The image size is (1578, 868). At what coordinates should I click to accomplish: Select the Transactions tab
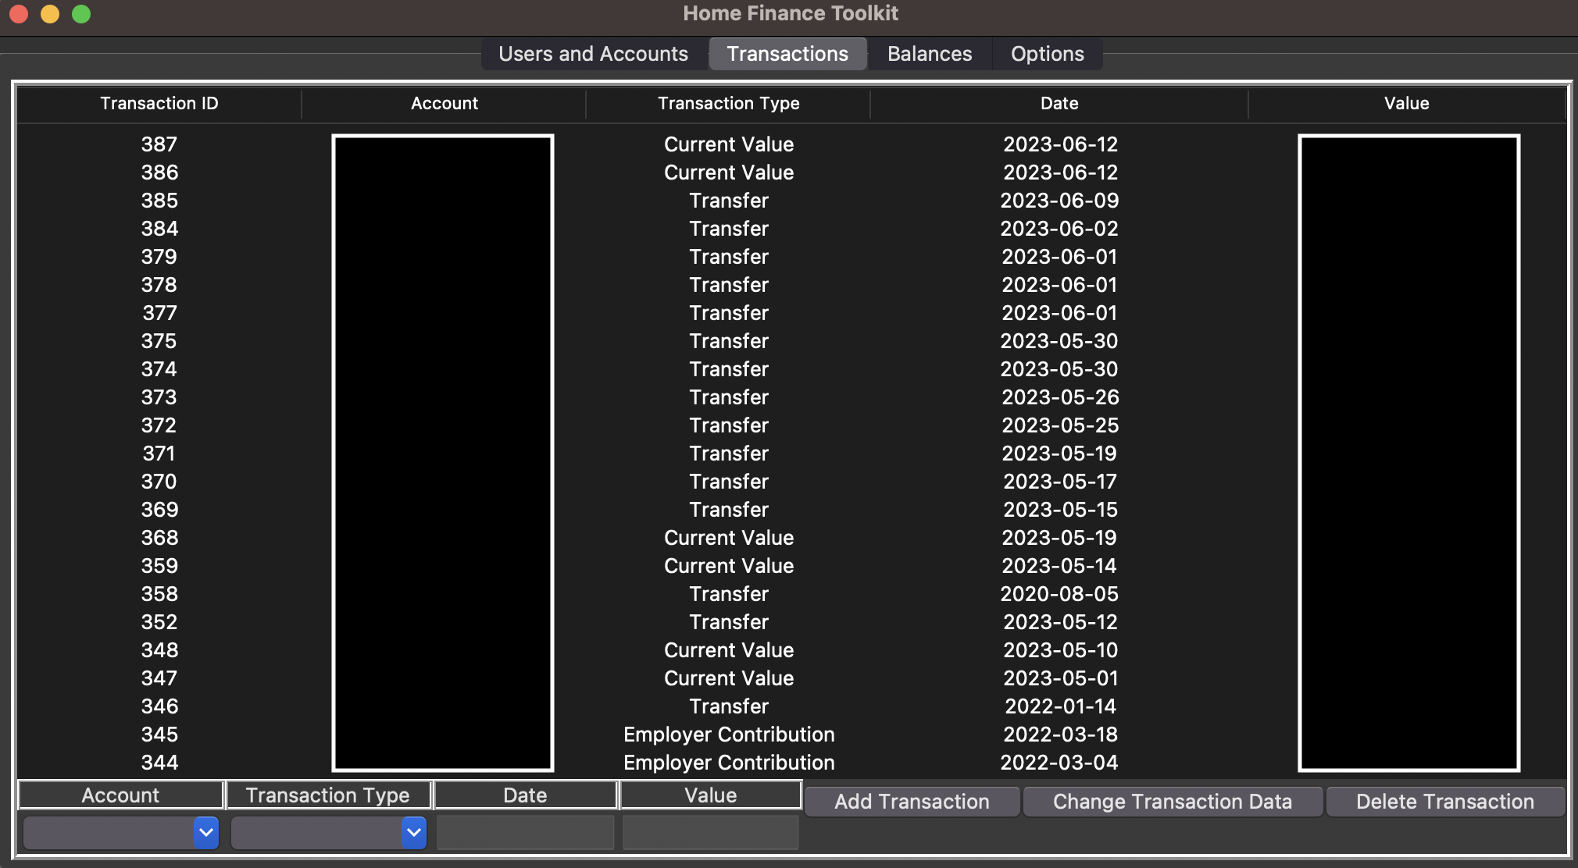[x=787, y=54]
